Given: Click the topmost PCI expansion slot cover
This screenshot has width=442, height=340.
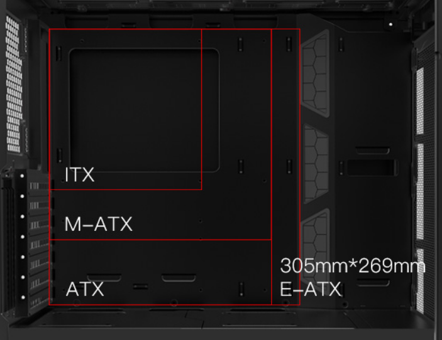Looking at the screenshot, I should [x=38, y=186].
